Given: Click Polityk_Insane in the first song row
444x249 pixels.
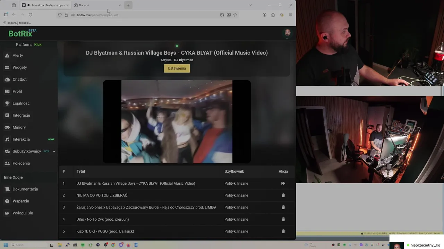Looking at the screenshot, I should pyautogui.click(x=236, y=183).
